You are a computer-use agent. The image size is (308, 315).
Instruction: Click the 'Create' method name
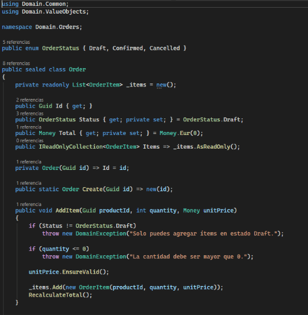pos(92,189)
